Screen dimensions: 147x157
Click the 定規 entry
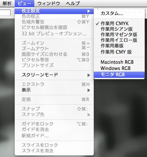pyautogui.click(x=54, y=99)
